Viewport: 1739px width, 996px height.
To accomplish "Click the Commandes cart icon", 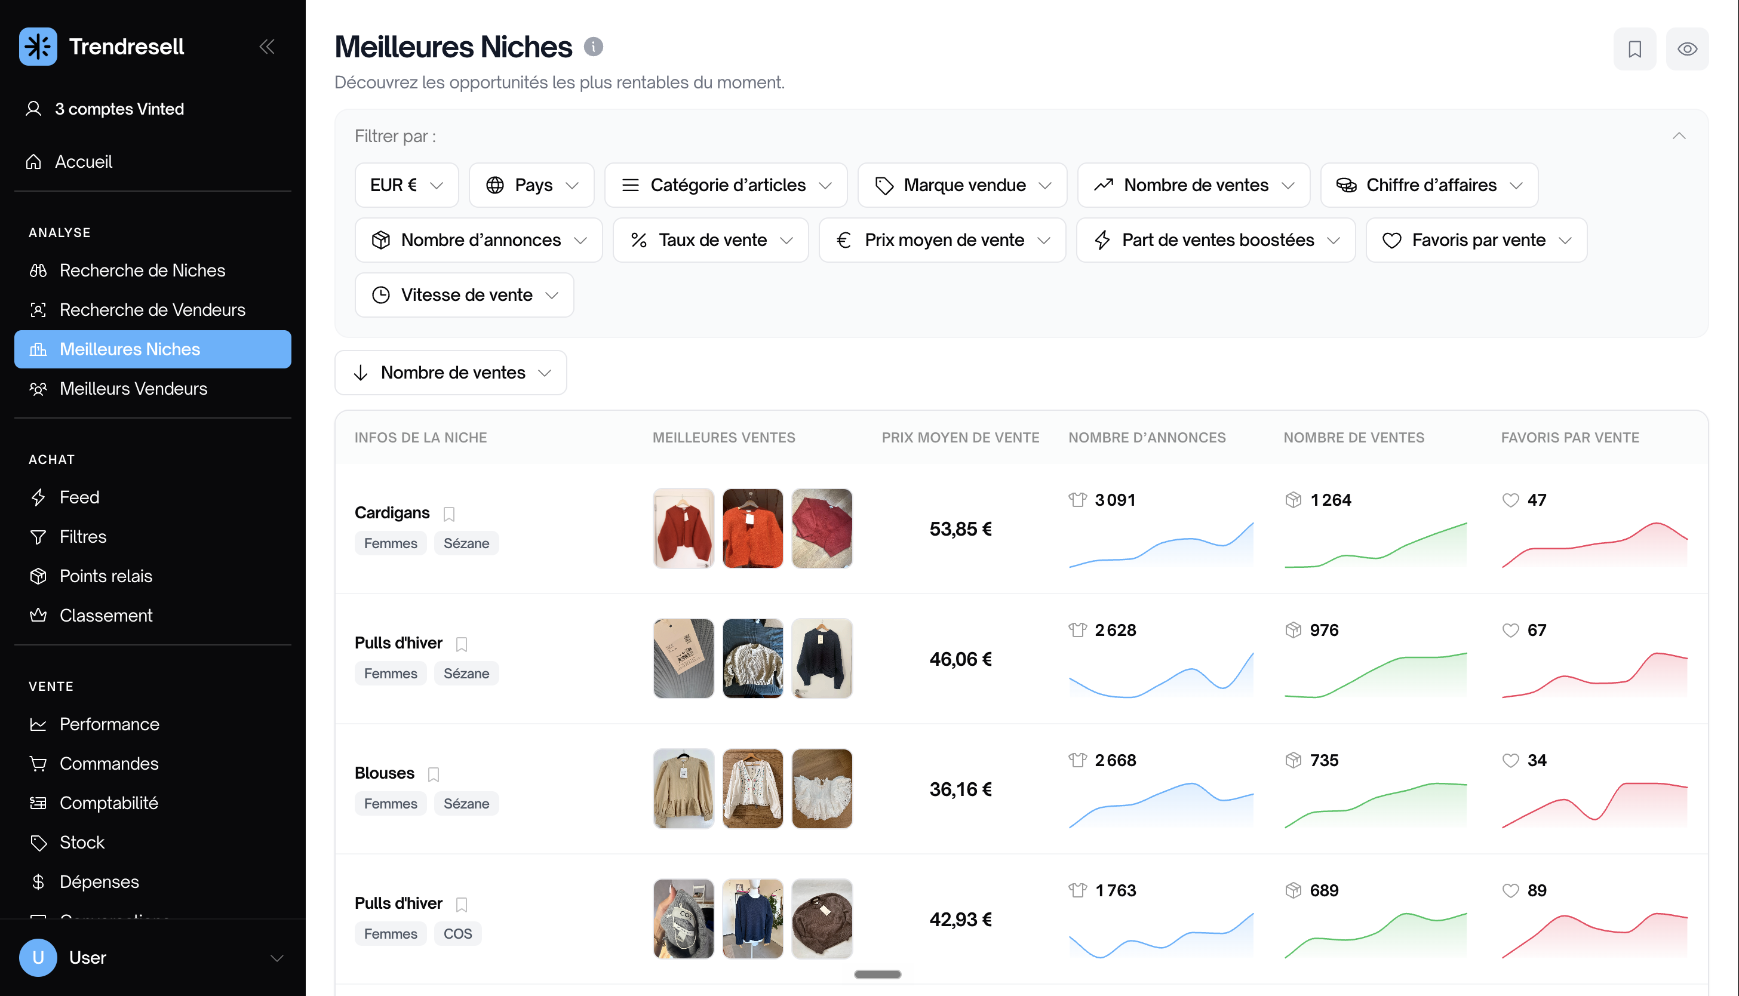I will [x=38, y=763].
